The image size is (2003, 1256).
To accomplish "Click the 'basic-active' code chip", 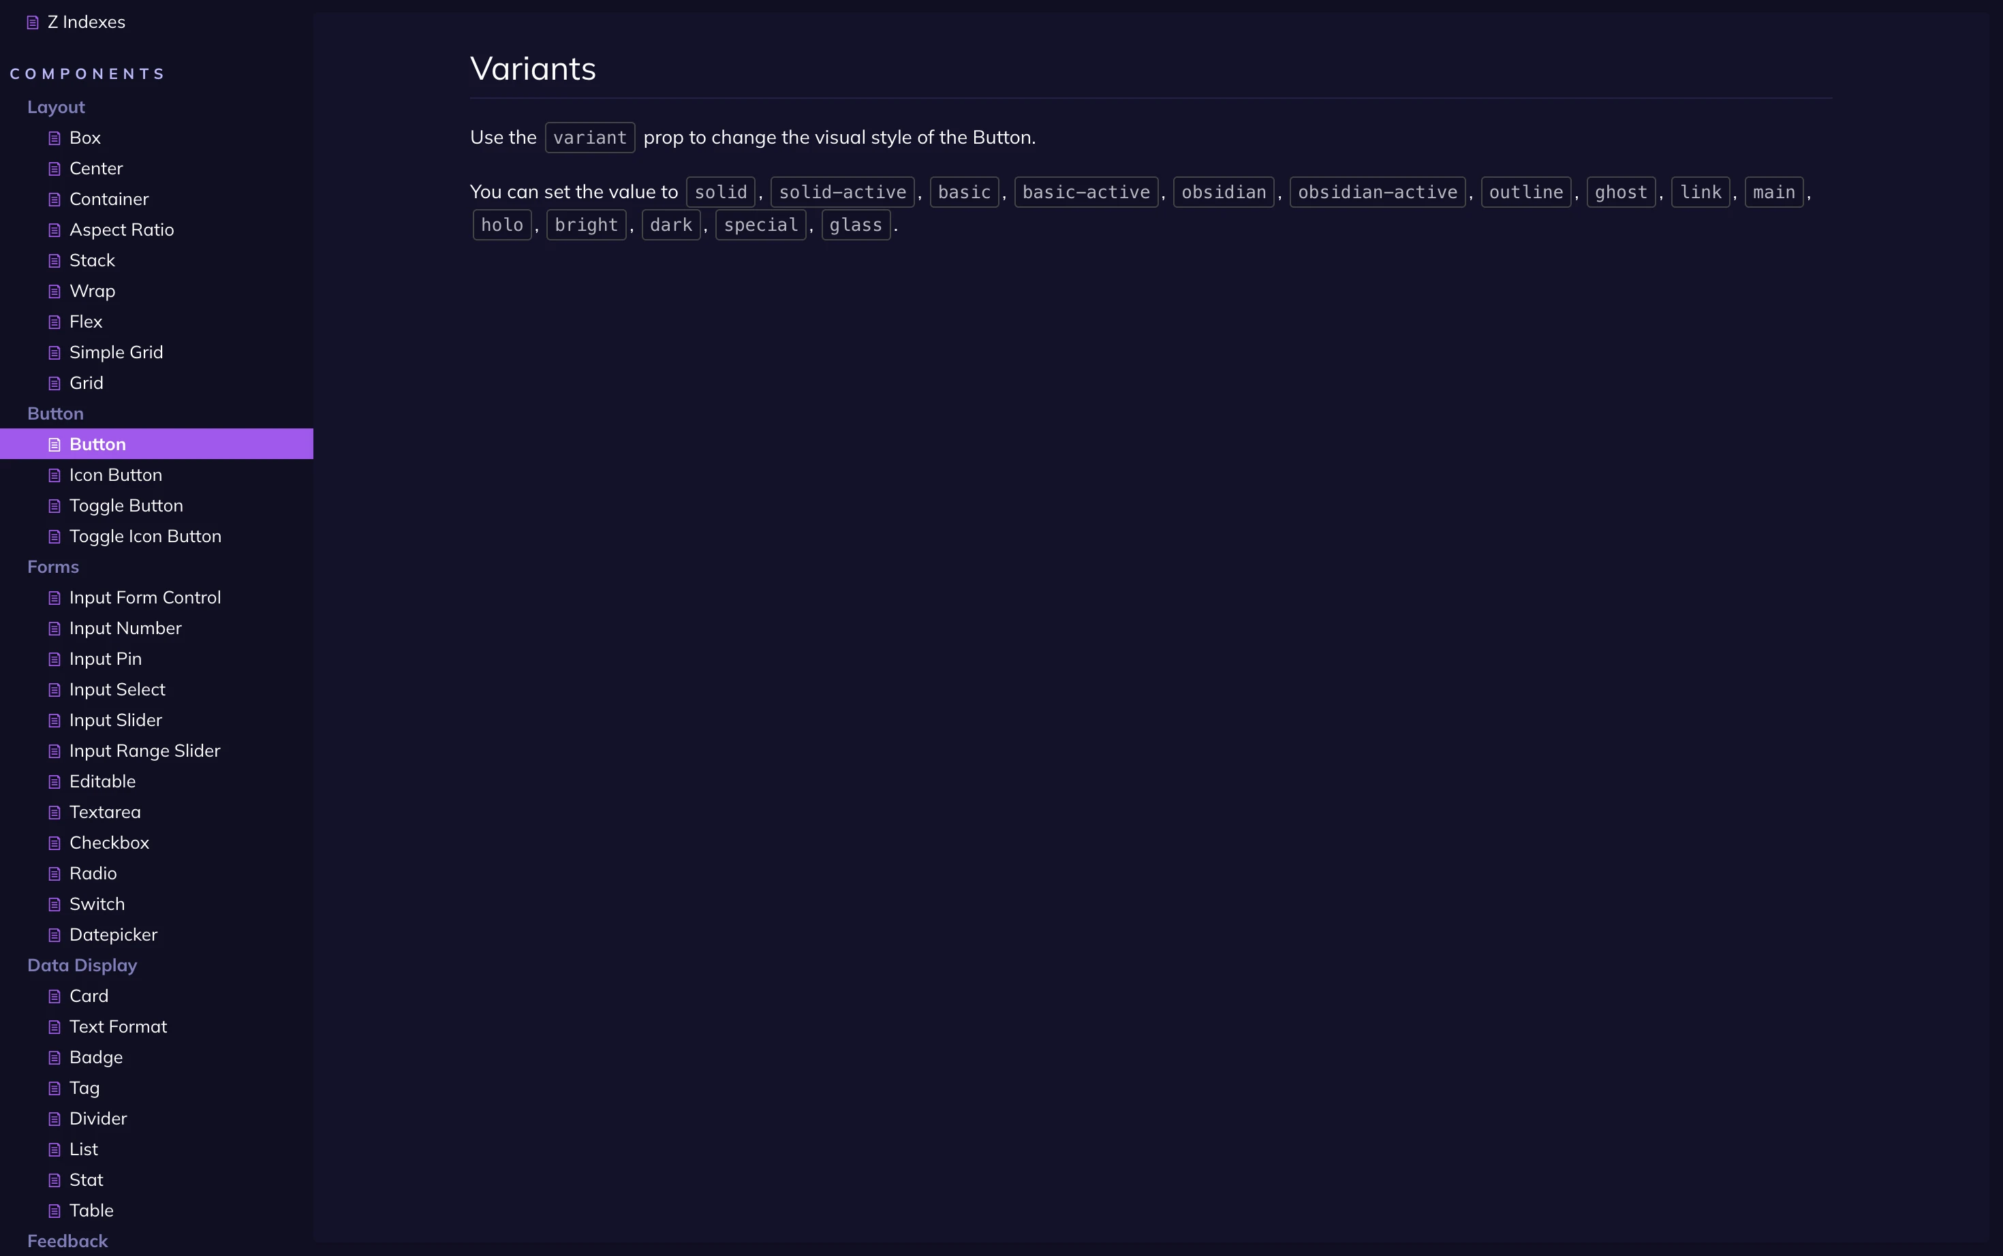I will (1086, 192).
